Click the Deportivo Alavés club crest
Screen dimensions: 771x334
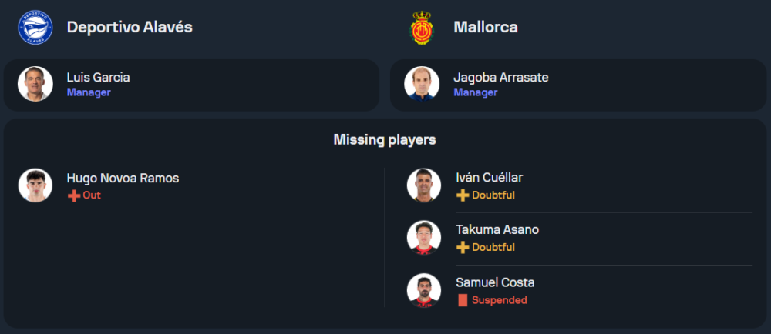[35, 27]
